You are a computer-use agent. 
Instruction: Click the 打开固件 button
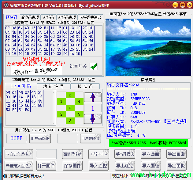click(x=46, y=166)
